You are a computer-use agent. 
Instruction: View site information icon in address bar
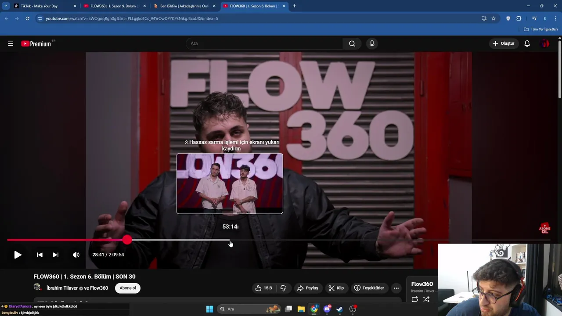40,18
